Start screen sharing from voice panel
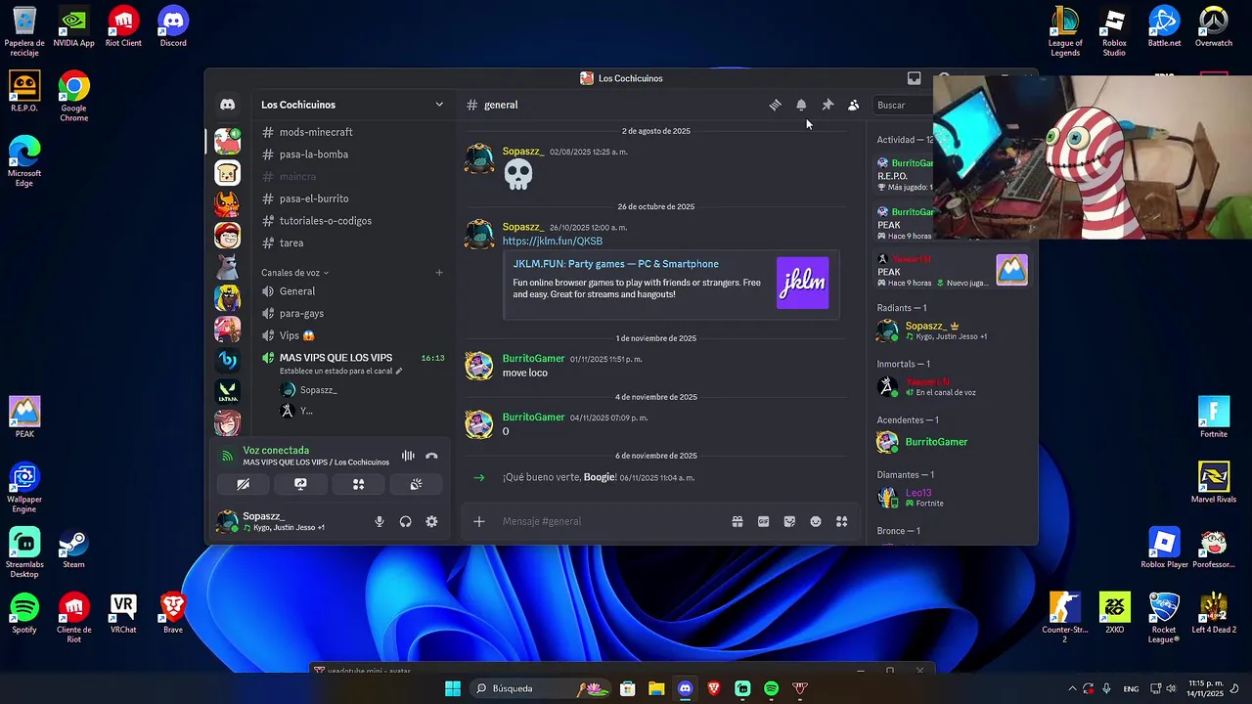Screen dimensions: 1252x704 pyautogui.click(x=300, y=484)
